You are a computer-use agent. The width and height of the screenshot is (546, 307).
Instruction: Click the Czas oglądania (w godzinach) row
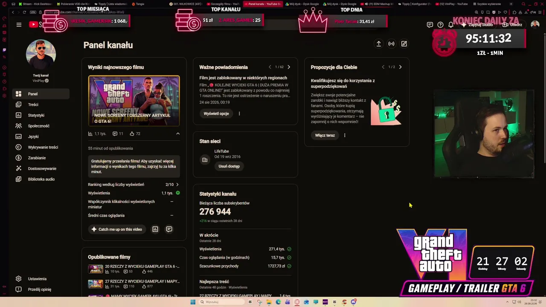[245, 258]
